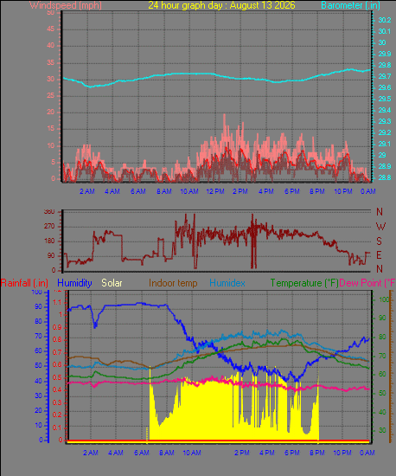Click the 270 degree wind direction axis value
The width and height of the screenshot is (396, 476).
(x=49, y=227)
